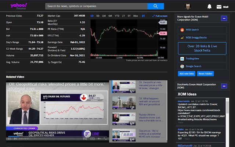235x147 pixels.
Task: Open the notifications bell
Action: [x=209, y=7]
